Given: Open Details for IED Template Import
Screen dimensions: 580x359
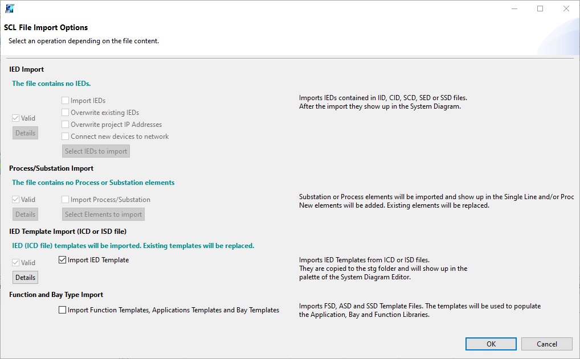Looking at the screenshot, I should (25, 278).
